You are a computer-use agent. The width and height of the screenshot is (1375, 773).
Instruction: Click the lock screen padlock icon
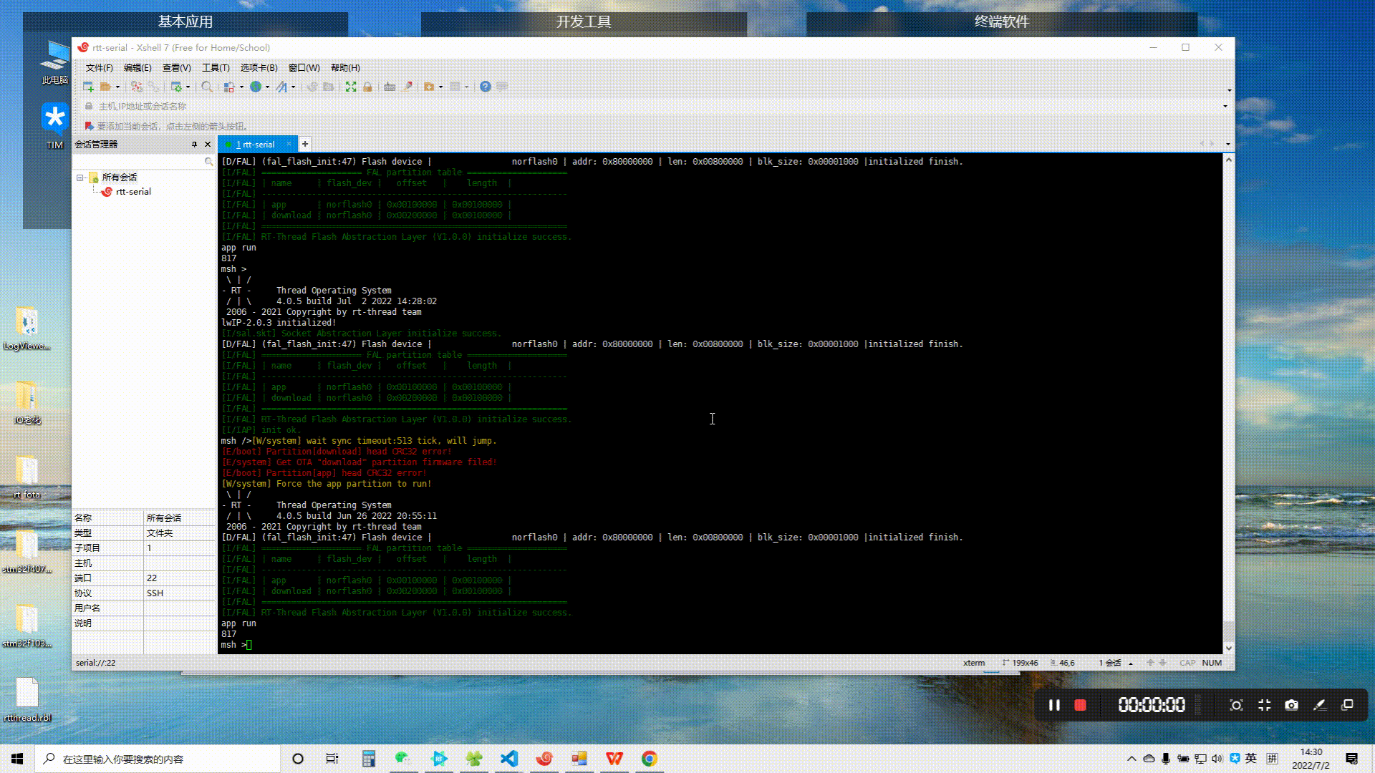pyautogui.click(x=367, y=87)
